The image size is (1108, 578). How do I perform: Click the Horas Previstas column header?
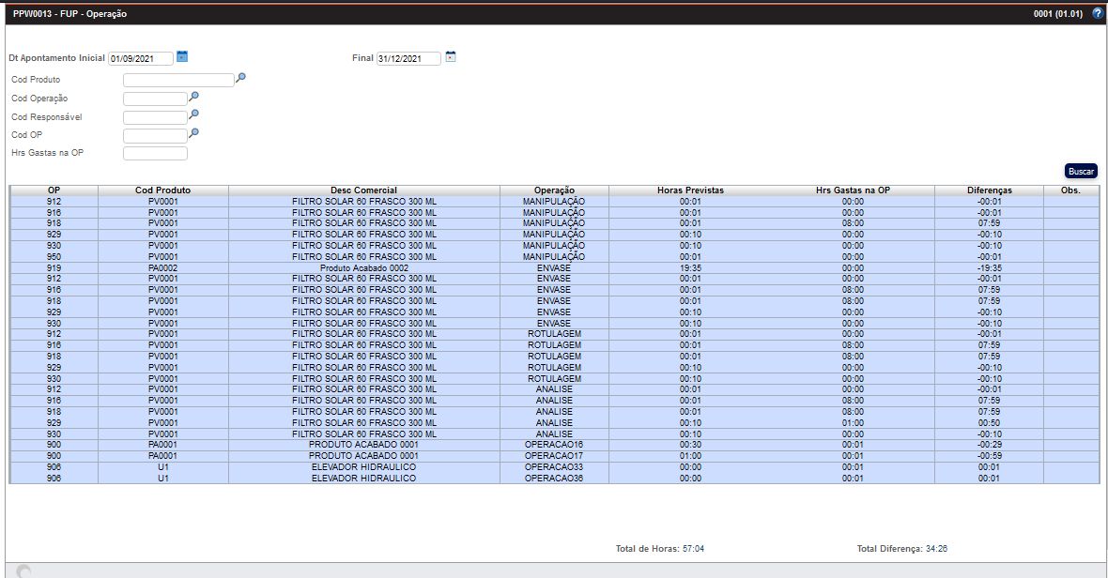click(x=690, y=190)
